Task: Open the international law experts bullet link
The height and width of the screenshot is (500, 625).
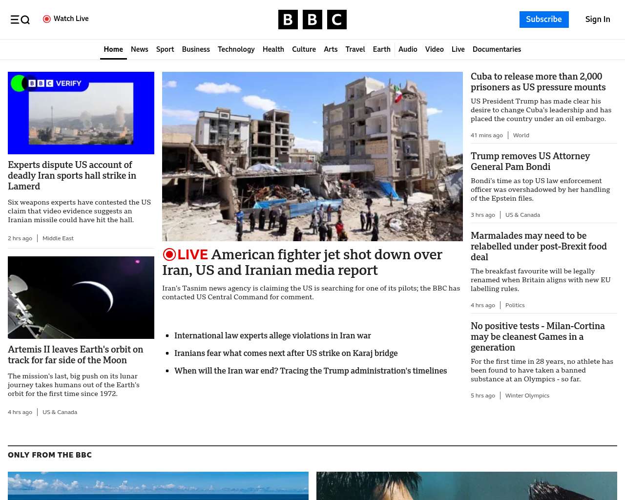Action: point(272,335)
